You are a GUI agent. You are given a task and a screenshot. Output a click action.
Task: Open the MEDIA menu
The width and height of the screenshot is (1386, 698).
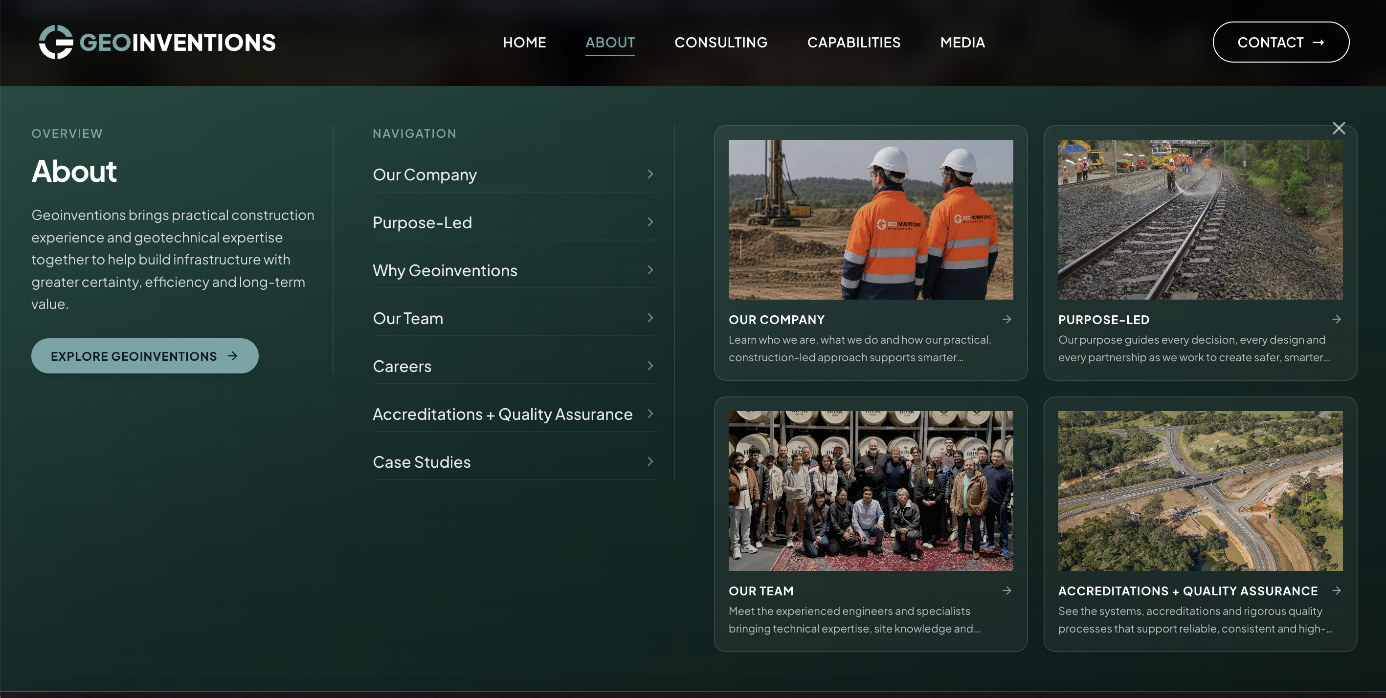[962, 42]
